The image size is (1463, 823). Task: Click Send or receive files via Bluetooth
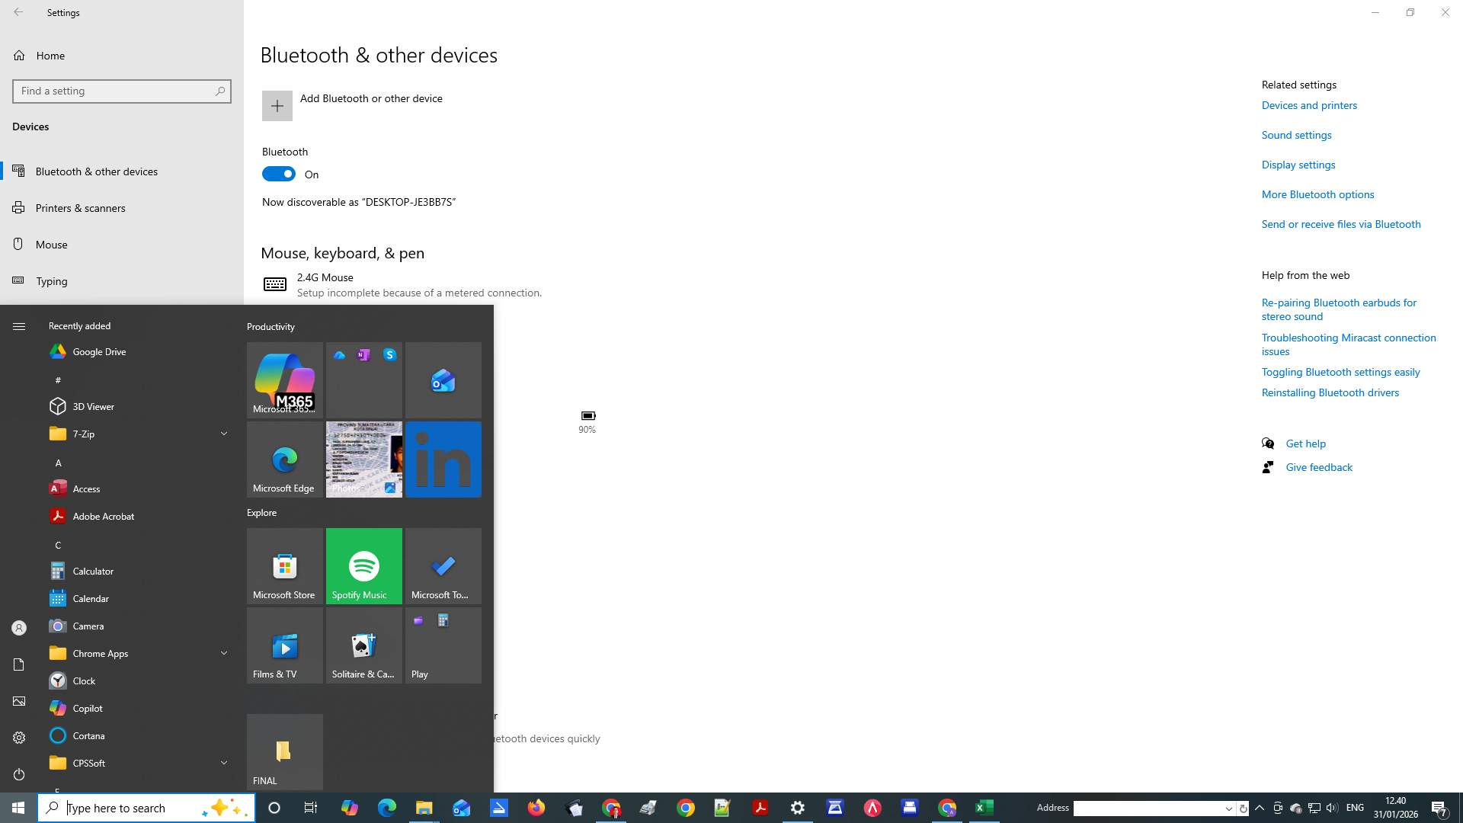1340,223
